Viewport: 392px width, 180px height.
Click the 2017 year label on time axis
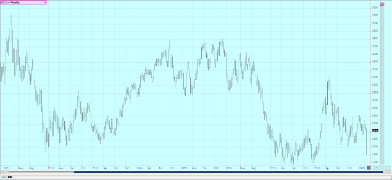[x=273, y=168]
